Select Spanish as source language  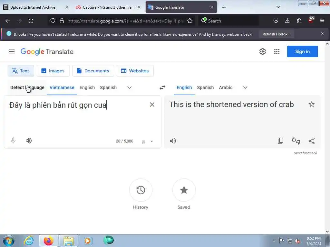pos(108,87)
